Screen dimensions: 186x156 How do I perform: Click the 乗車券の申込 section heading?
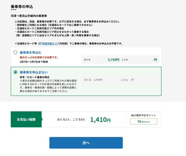click(22, 6)
